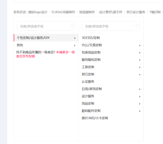Click the search icon in right category box
Screen dimensions: 163x144
click(137, 26)
